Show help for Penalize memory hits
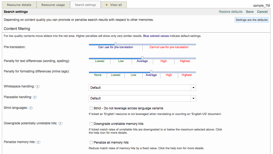This screenshot has width=273, height=154. [x=38, y=142]
